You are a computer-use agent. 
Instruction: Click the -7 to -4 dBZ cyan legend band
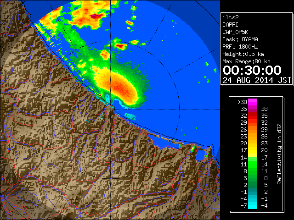[x=253, y=206]
